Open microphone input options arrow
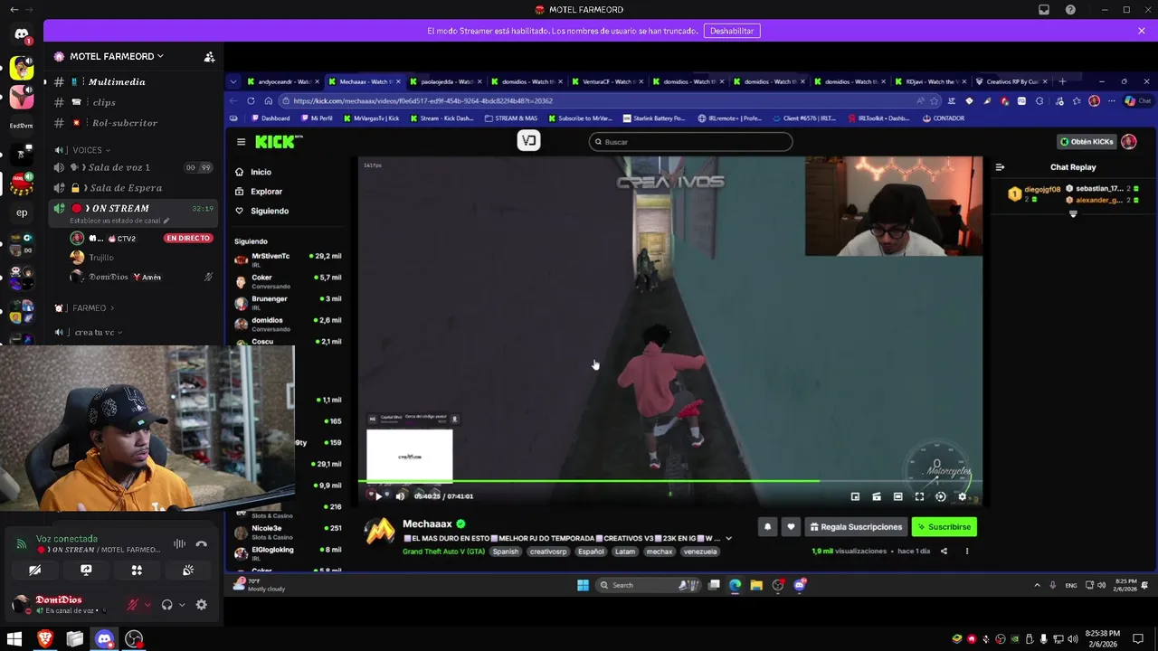This screenshot has width=1158, height=651. 147,605
